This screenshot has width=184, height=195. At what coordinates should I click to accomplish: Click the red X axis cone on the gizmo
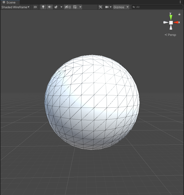point(177,22)
